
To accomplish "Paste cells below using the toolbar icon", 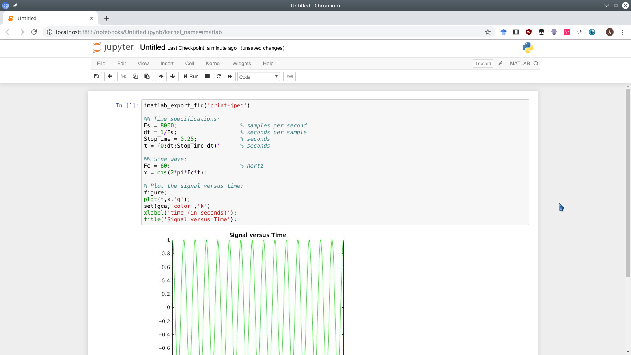I will click(x=147, y=77).
